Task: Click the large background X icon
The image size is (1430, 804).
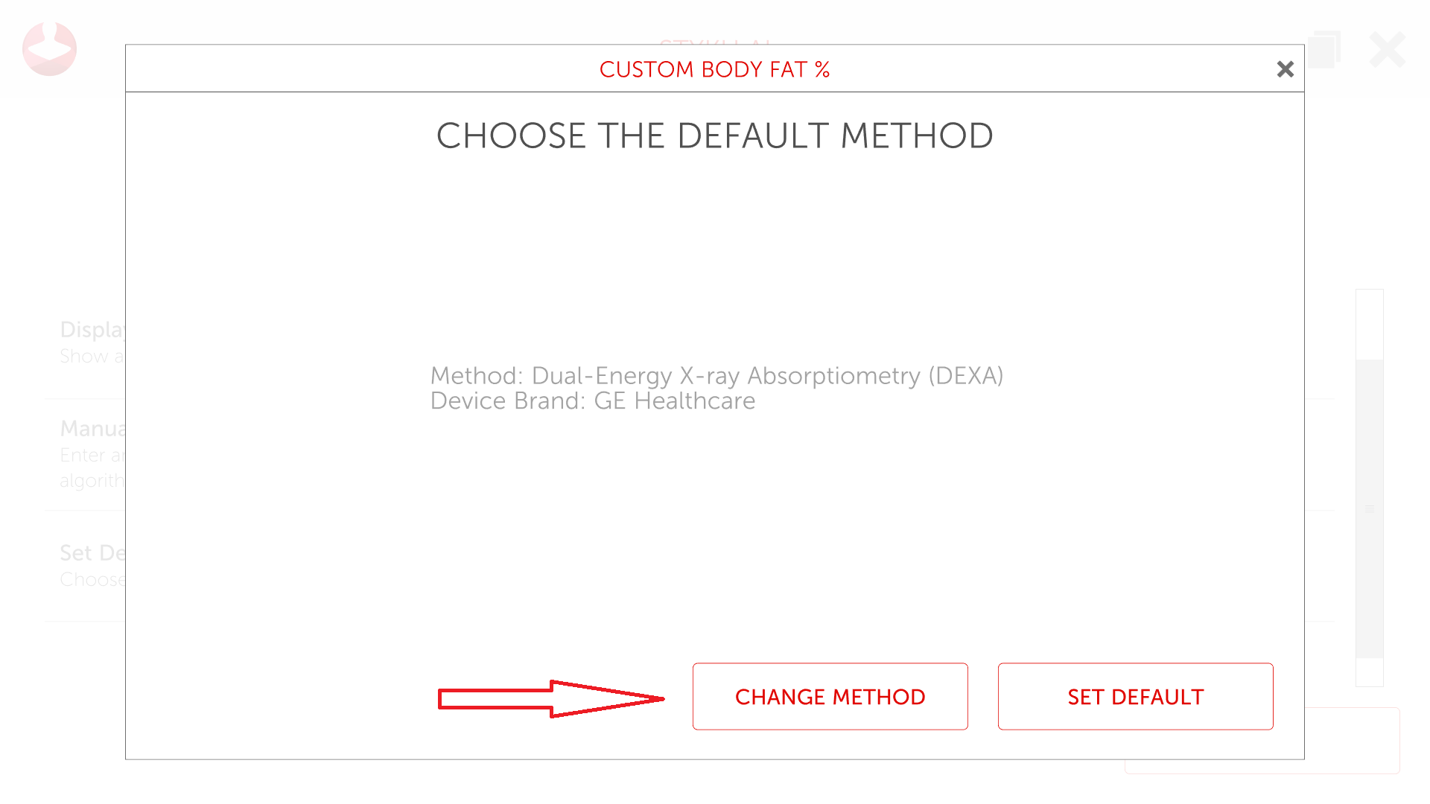Action: pos(1387,50)
